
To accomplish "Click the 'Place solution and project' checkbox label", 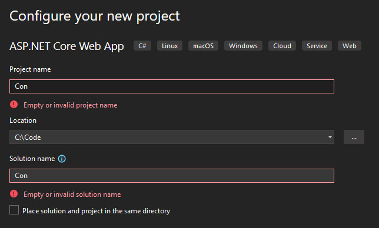I will [96, 211].
